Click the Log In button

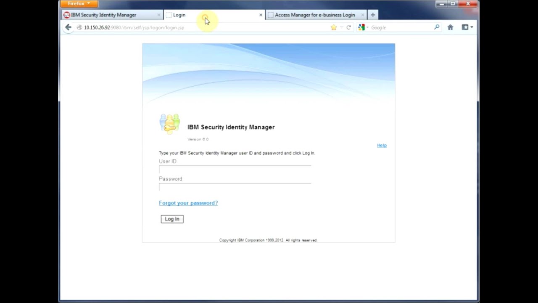point(172,219)
